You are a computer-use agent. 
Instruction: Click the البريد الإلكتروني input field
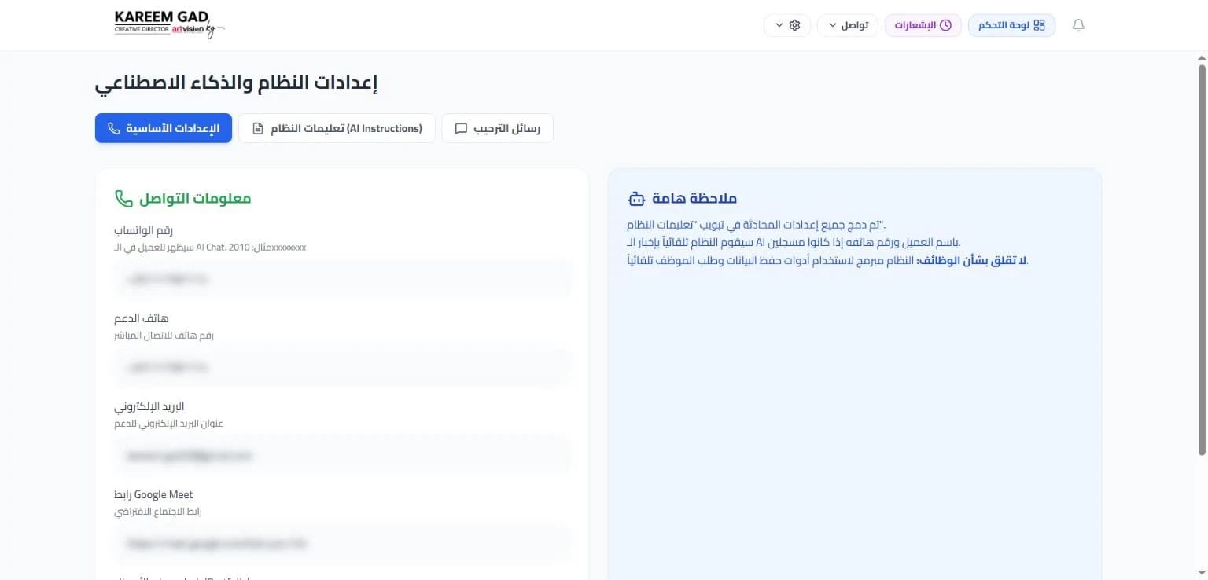(342, 455)
